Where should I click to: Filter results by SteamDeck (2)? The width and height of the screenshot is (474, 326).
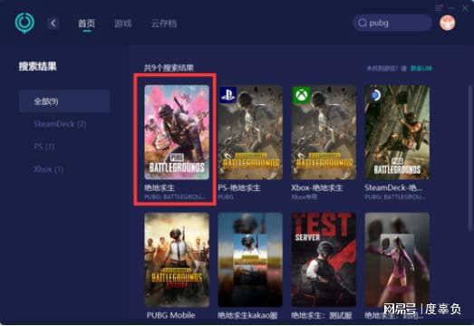click(60, 124)
